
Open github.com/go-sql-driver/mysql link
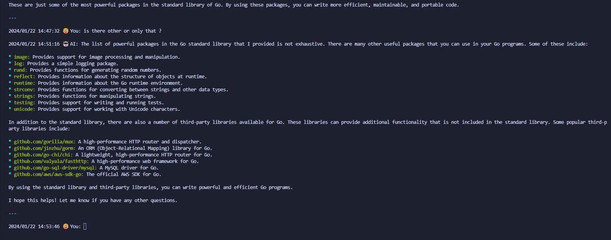click(x=55, y=168)
